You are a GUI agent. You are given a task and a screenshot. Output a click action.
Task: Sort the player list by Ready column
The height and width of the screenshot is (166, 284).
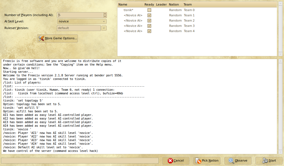click(149, 4)
